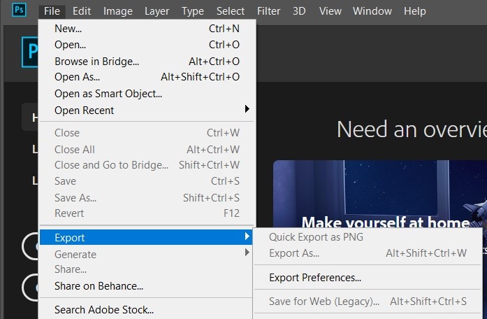Image resolution: width=487 pixels, height=319 pixels.
Task: Open the Help menu
Action: tap(414, 11)
